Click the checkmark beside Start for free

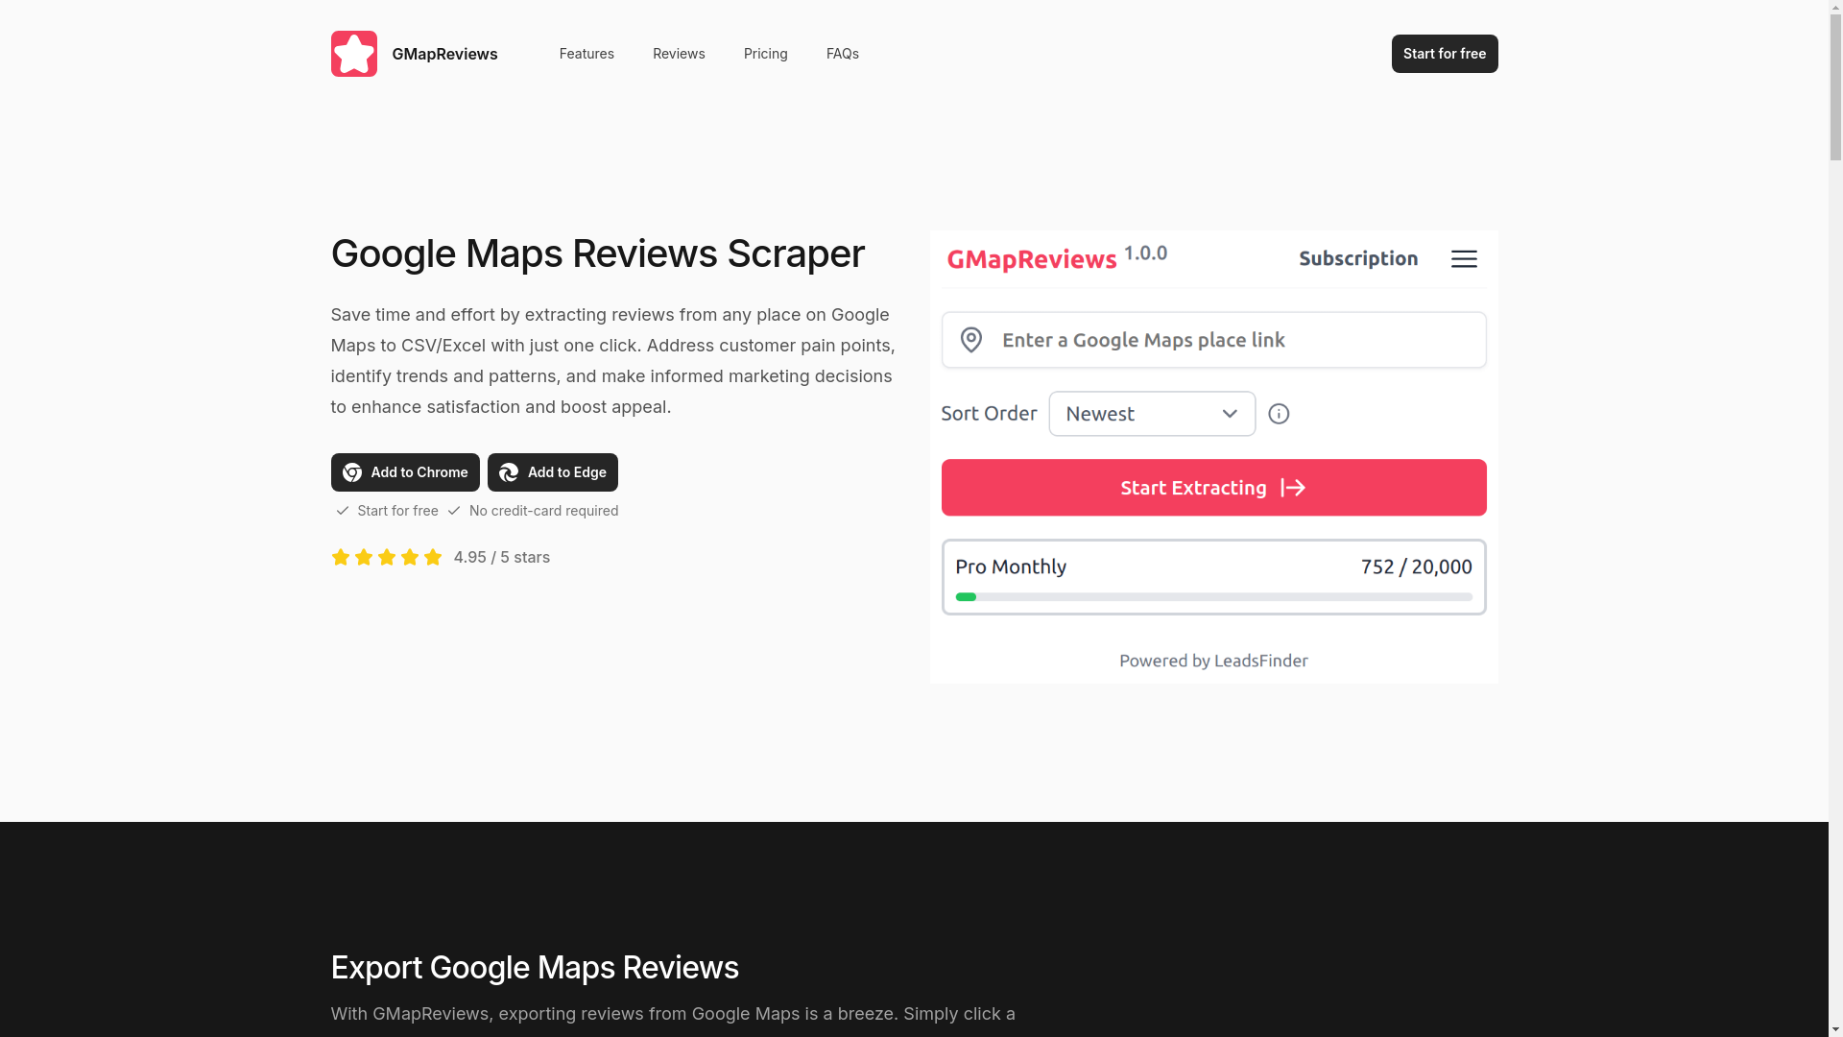(x=342, y=511)
